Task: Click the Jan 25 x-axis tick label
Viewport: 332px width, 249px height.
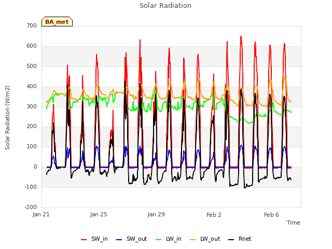Action: coord(99,214)
